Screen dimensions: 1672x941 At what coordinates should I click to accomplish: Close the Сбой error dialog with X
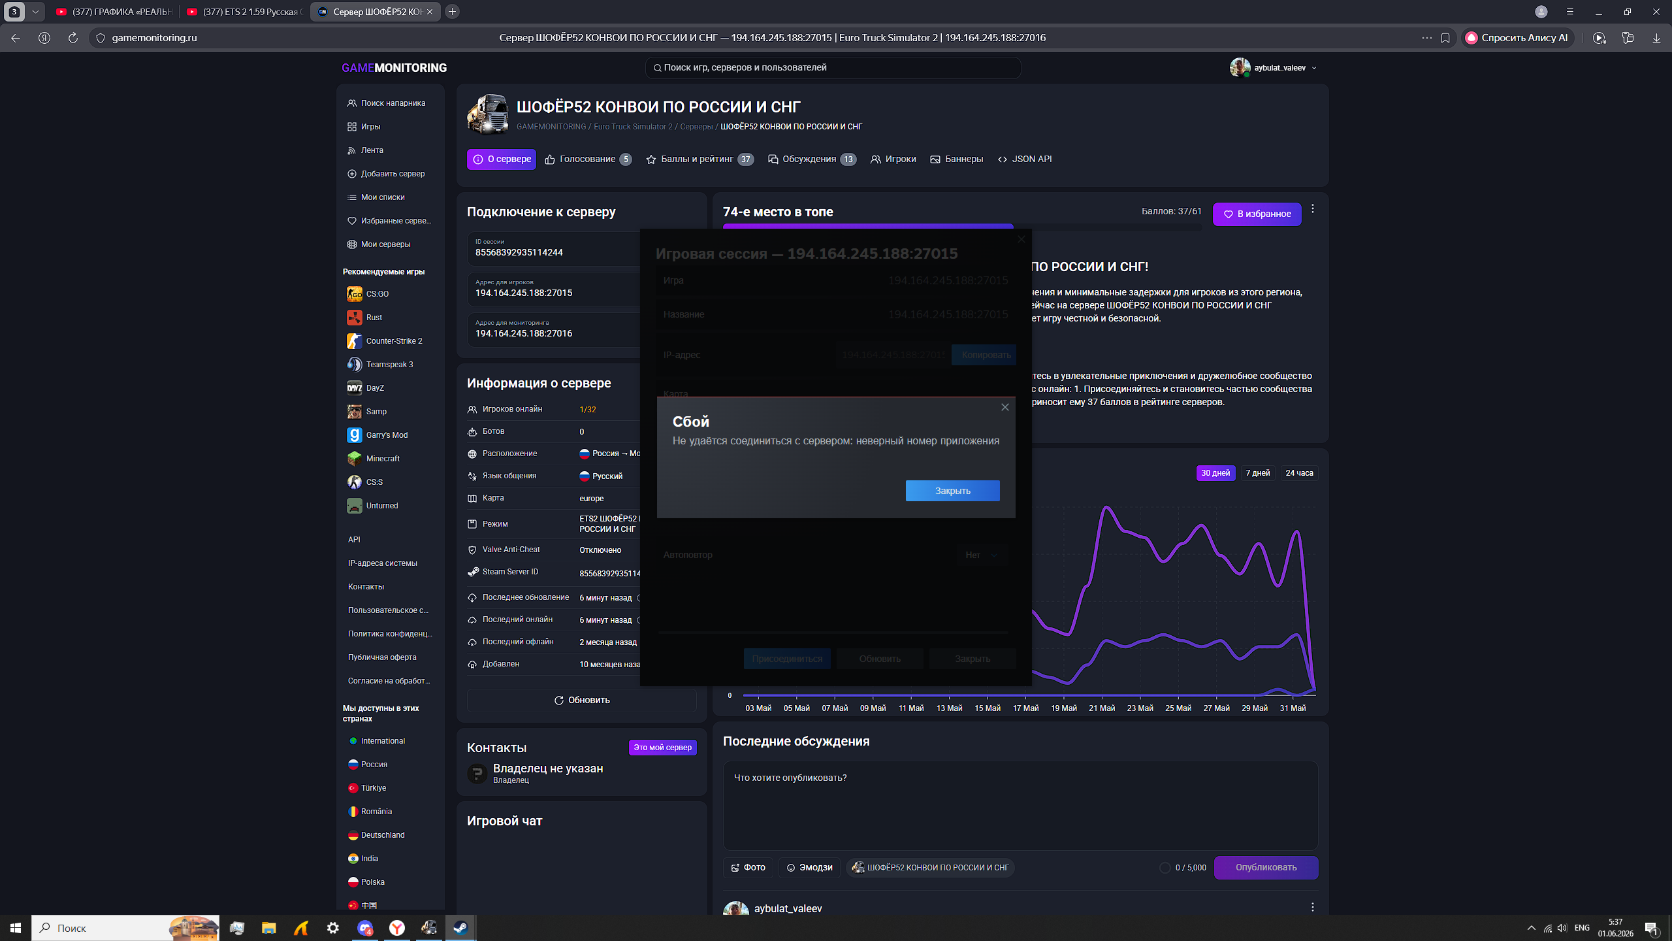point(1005,408)
